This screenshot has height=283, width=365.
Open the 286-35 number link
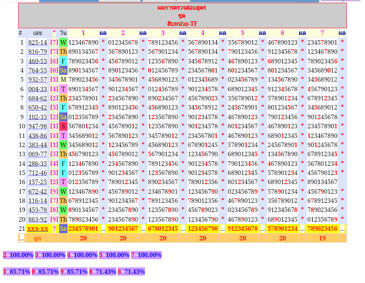click(38, 163)
